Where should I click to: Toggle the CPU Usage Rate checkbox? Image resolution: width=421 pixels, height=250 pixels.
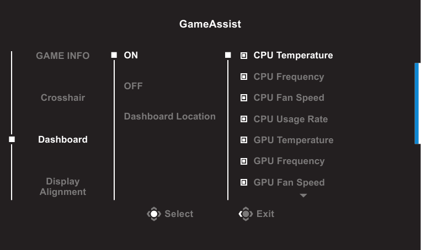coord(244,119)
